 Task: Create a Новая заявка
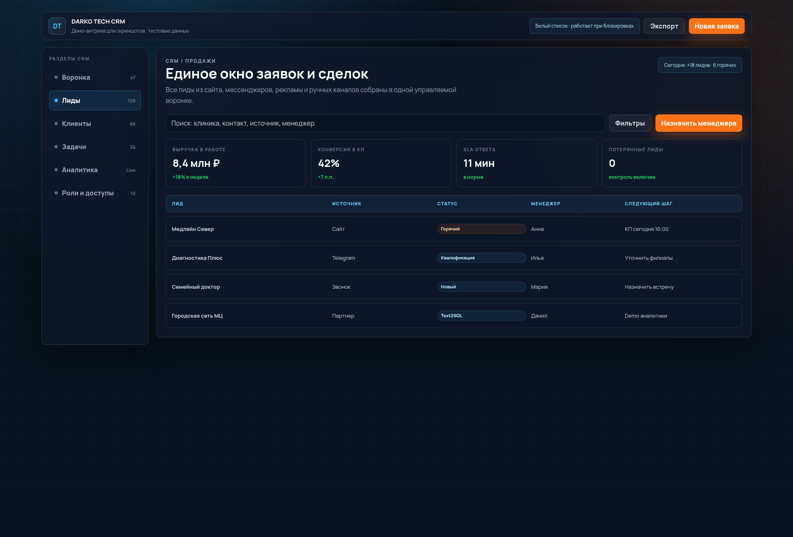pyautogui.click(x=717, y=26)
